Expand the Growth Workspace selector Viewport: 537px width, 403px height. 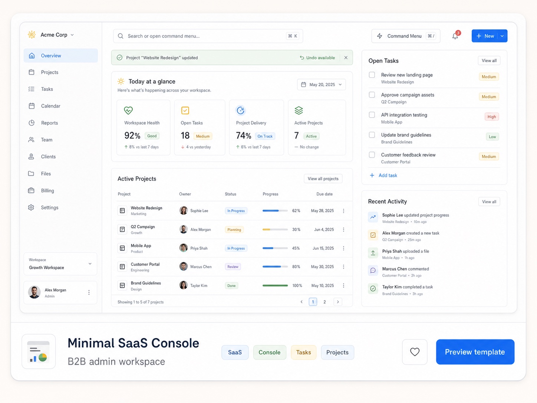click(x=60, y=264)
